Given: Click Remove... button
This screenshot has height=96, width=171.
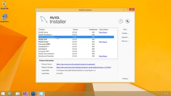Looking at the screenshot, I should (125, 41).
